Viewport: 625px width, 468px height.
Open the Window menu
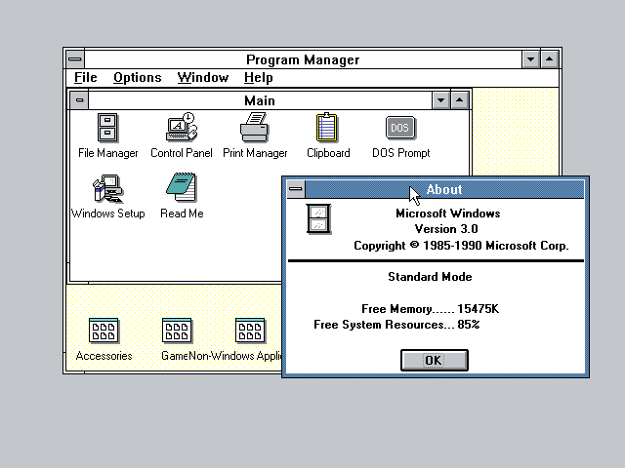point(203,78)
